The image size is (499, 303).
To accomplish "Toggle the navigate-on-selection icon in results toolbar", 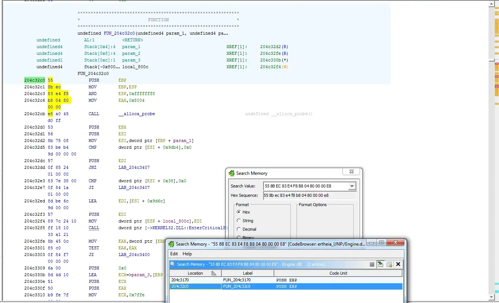I will [380, 264].
